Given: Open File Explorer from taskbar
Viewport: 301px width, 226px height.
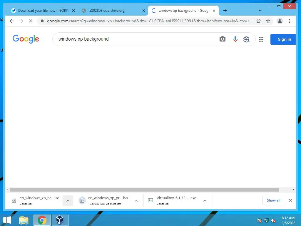Looking at the screenshot, I should (24, 220).
